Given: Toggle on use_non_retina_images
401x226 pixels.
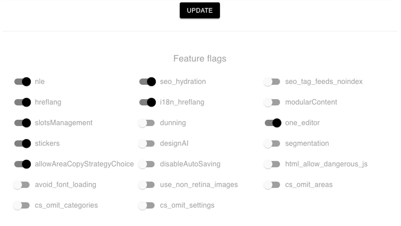Looking at the screenshot, I should click(x=146, y=185).
